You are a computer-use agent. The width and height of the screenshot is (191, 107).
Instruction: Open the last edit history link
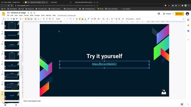coord(67,15)
